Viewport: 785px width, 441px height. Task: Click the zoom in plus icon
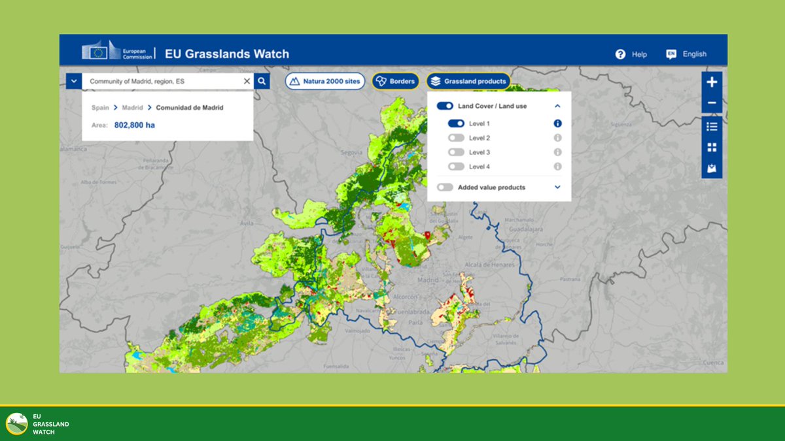(712, 82)
